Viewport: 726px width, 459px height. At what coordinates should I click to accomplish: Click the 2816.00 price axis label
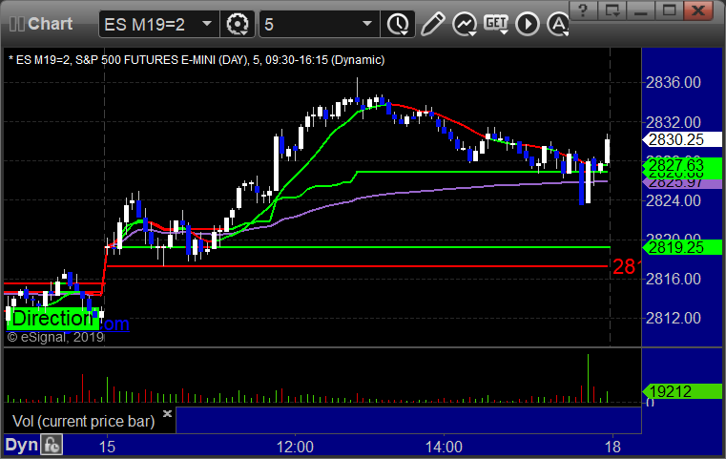674,279
